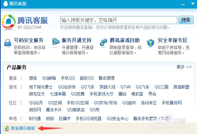The width and height of the screenshot is (197, 134).
Task: Close the 腾讯客服 window
Action: click(x=193, y=4)
